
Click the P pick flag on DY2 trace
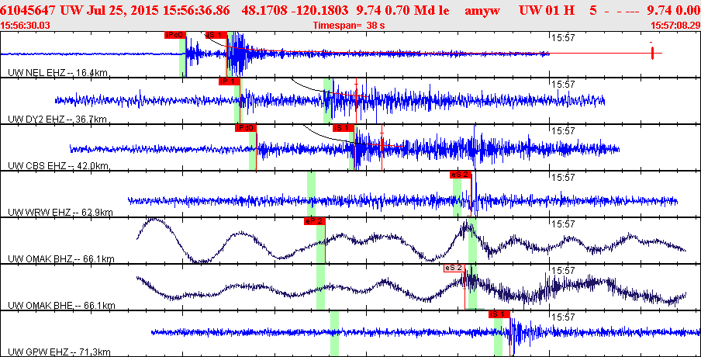tap(230, 81)
